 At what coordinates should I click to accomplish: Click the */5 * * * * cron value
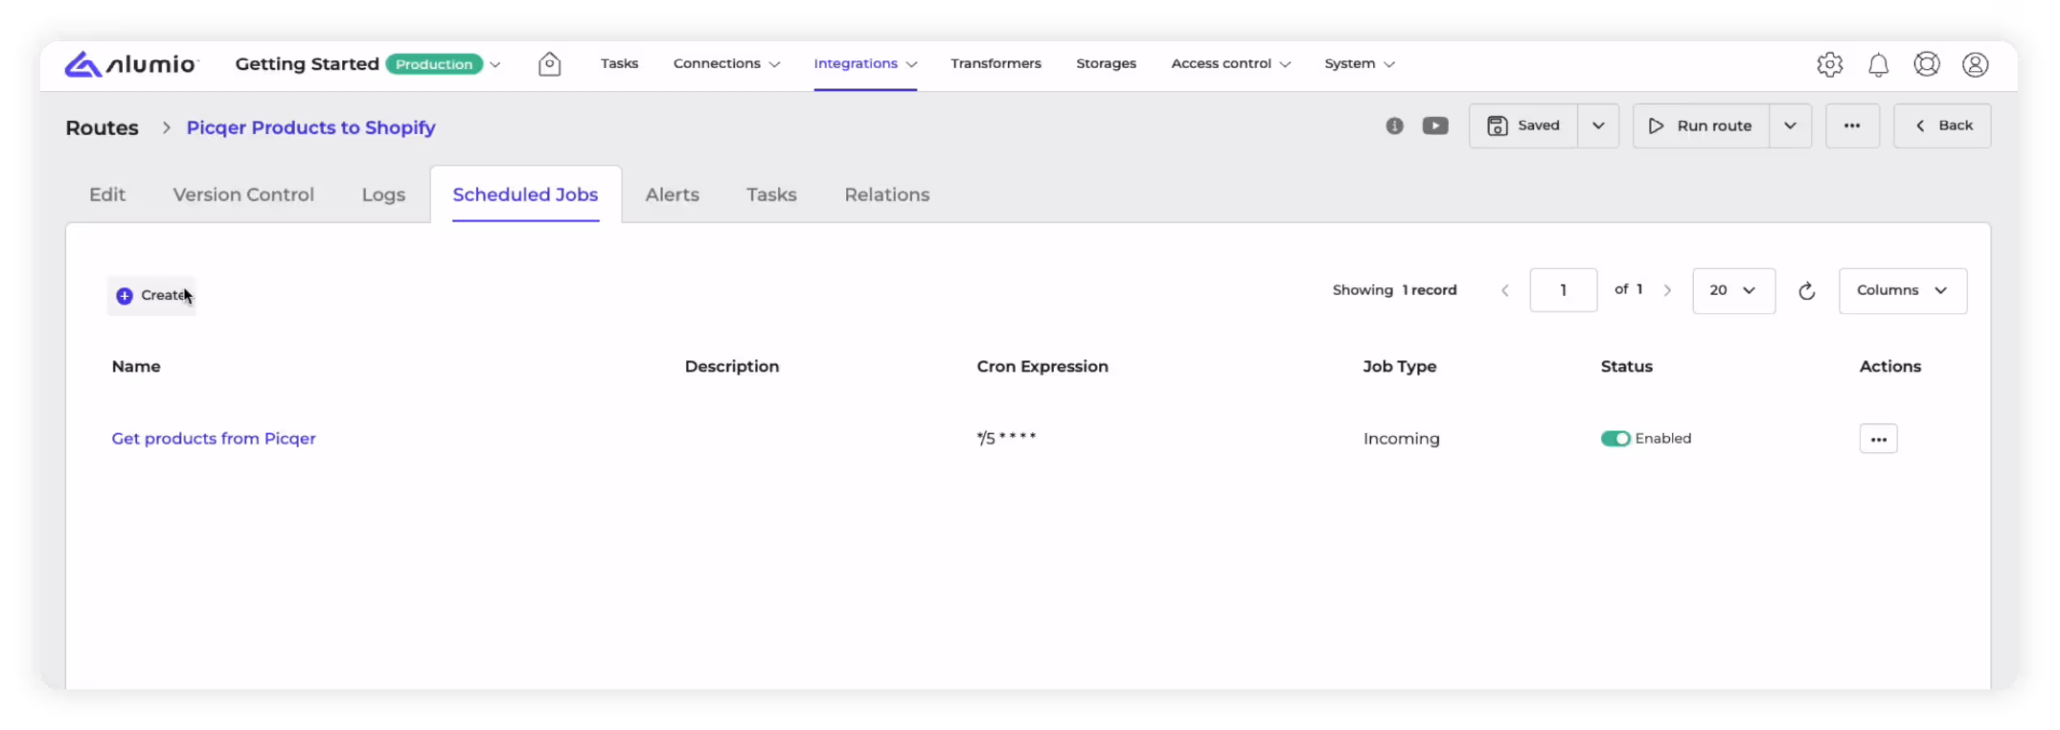click(x=1006, y=438)
